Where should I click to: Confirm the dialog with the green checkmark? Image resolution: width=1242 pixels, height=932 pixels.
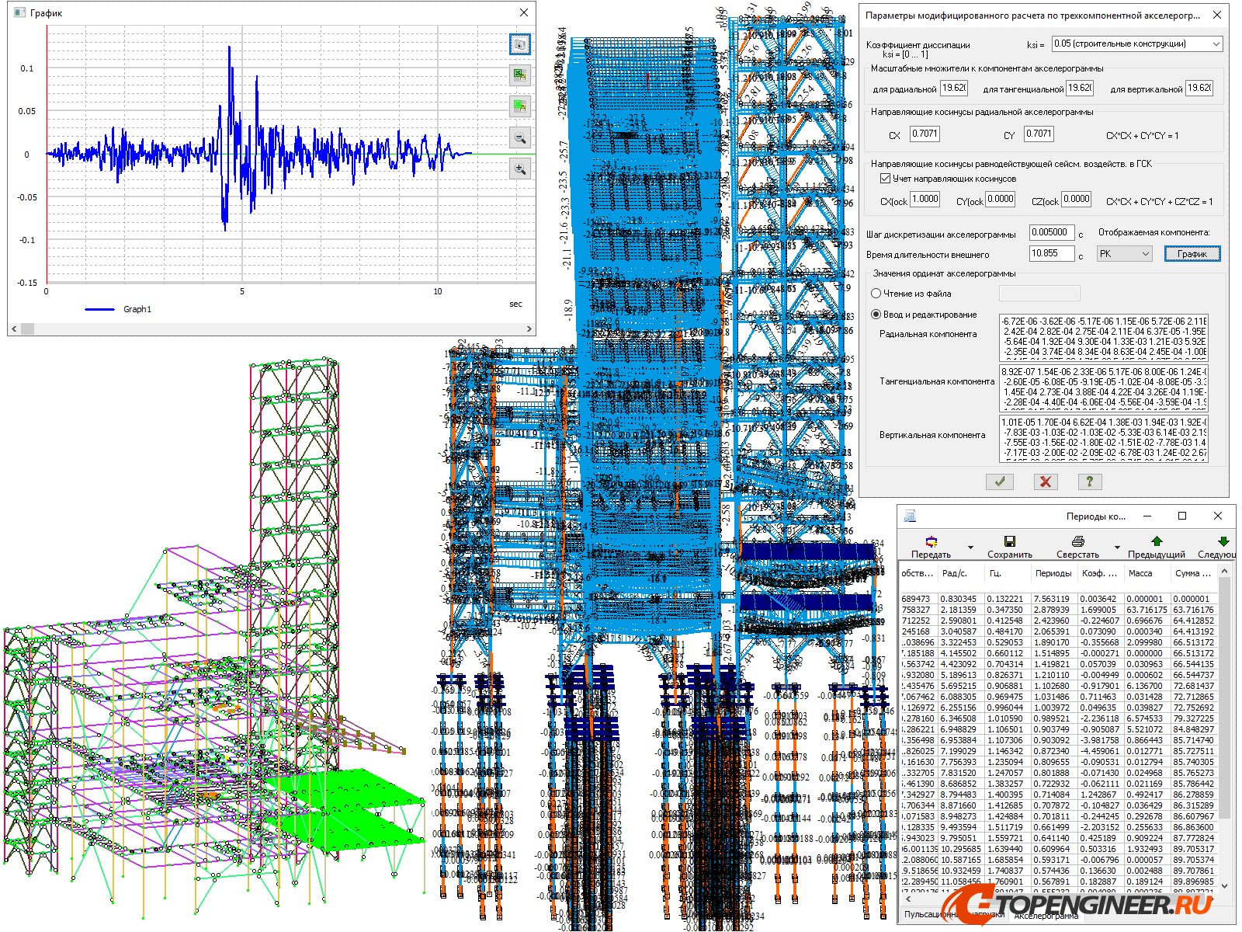1000,482
